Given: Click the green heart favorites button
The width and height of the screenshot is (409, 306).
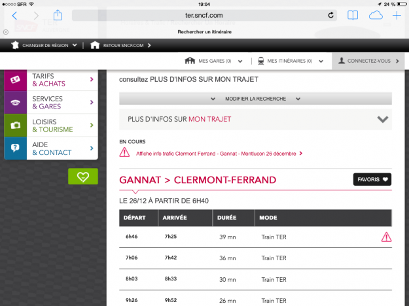Looking at the screenshot, I should 82,177.
